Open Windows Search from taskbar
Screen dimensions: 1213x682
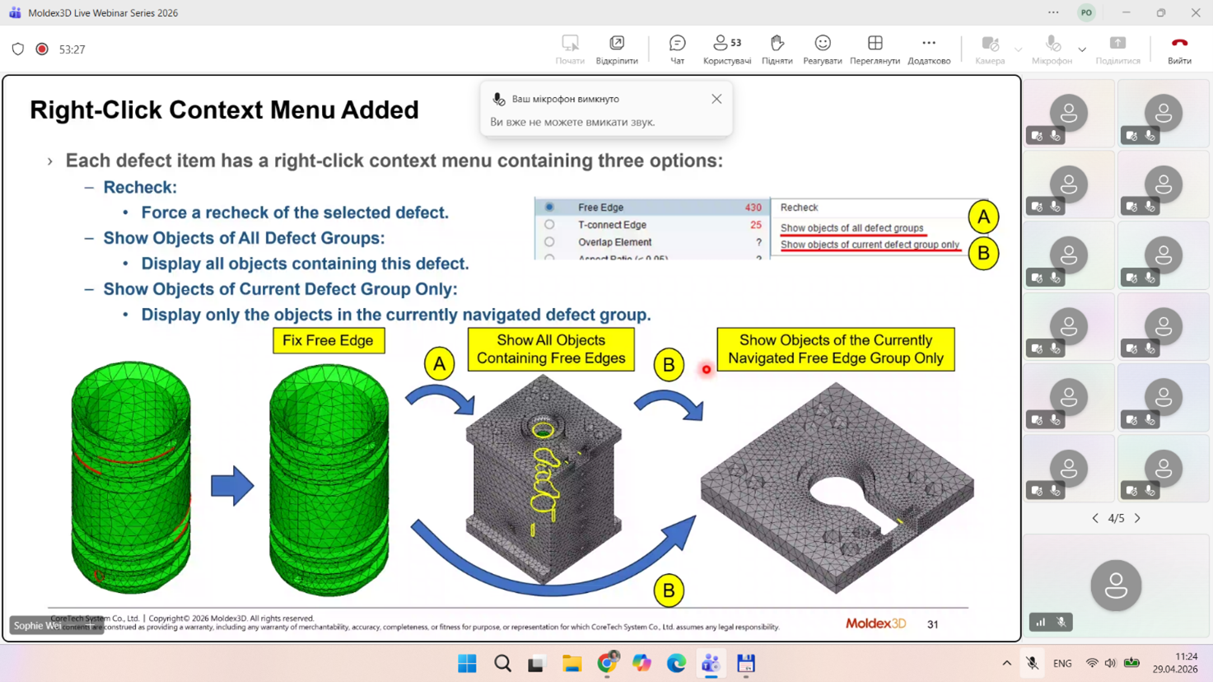click(502, 663)
